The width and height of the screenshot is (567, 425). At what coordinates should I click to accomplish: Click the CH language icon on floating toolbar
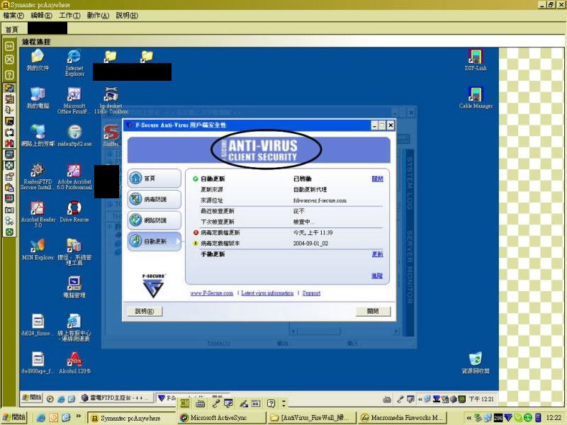185,403
